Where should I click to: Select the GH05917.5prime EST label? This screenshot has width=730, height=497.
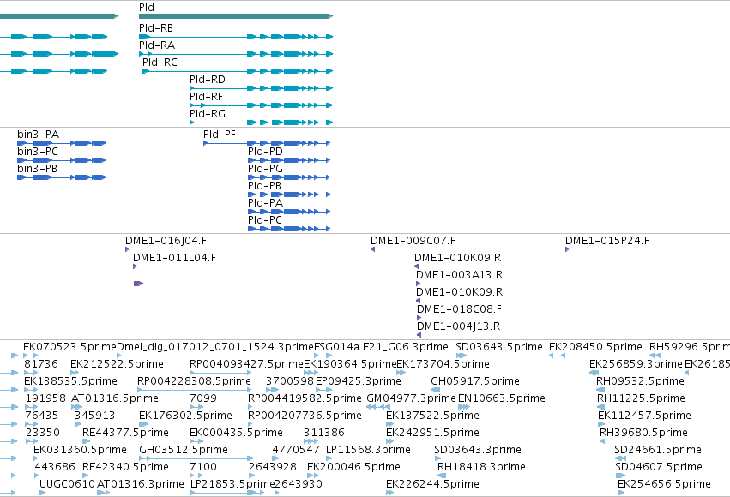[475, 381]
